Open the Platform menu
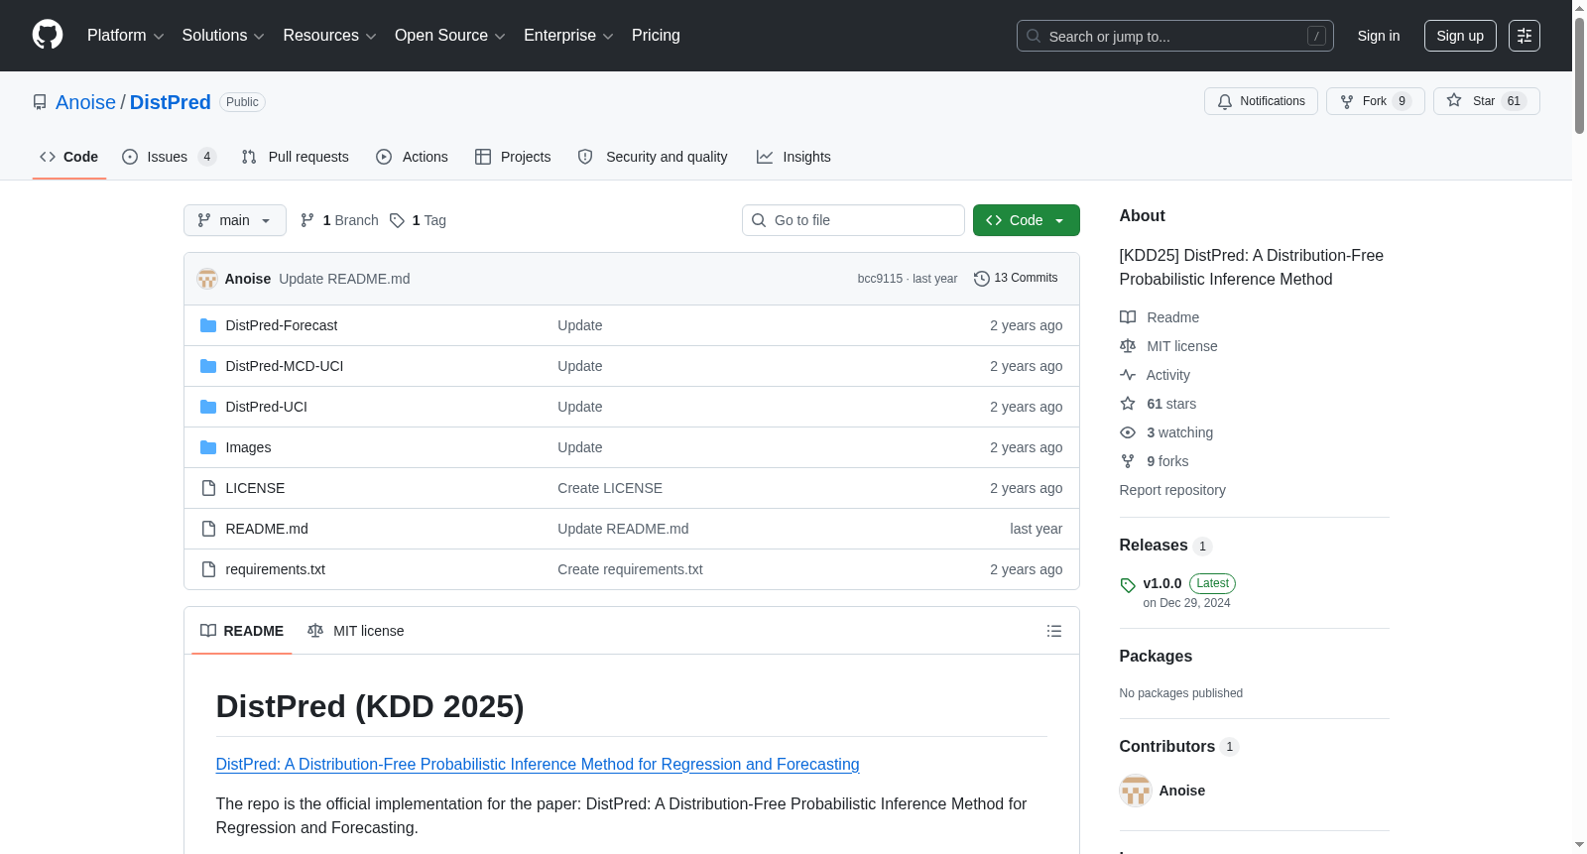Screen dimensions: 1587x854 [x=125, y=36]
